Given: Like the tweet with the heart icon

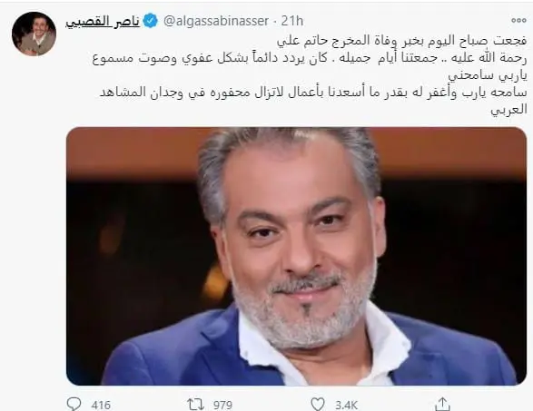Looking at the screenshot, I should pos(318,405).
